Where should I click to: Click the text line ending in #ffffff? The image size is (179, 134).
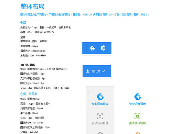pos(45,88)
